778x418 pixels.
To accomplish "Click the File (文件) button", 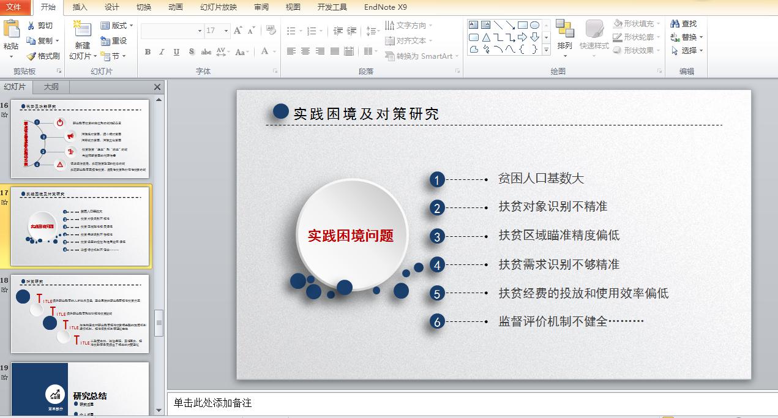I will (x=13, y=7).
